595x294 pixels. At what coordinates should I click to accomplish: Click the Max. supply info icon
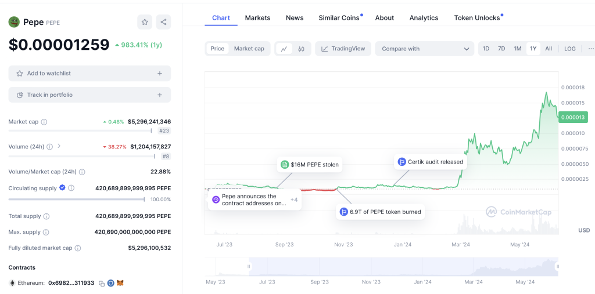46,233
